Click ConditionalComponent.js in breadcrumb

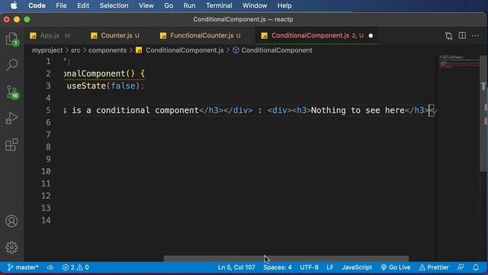tap(180, 50)
